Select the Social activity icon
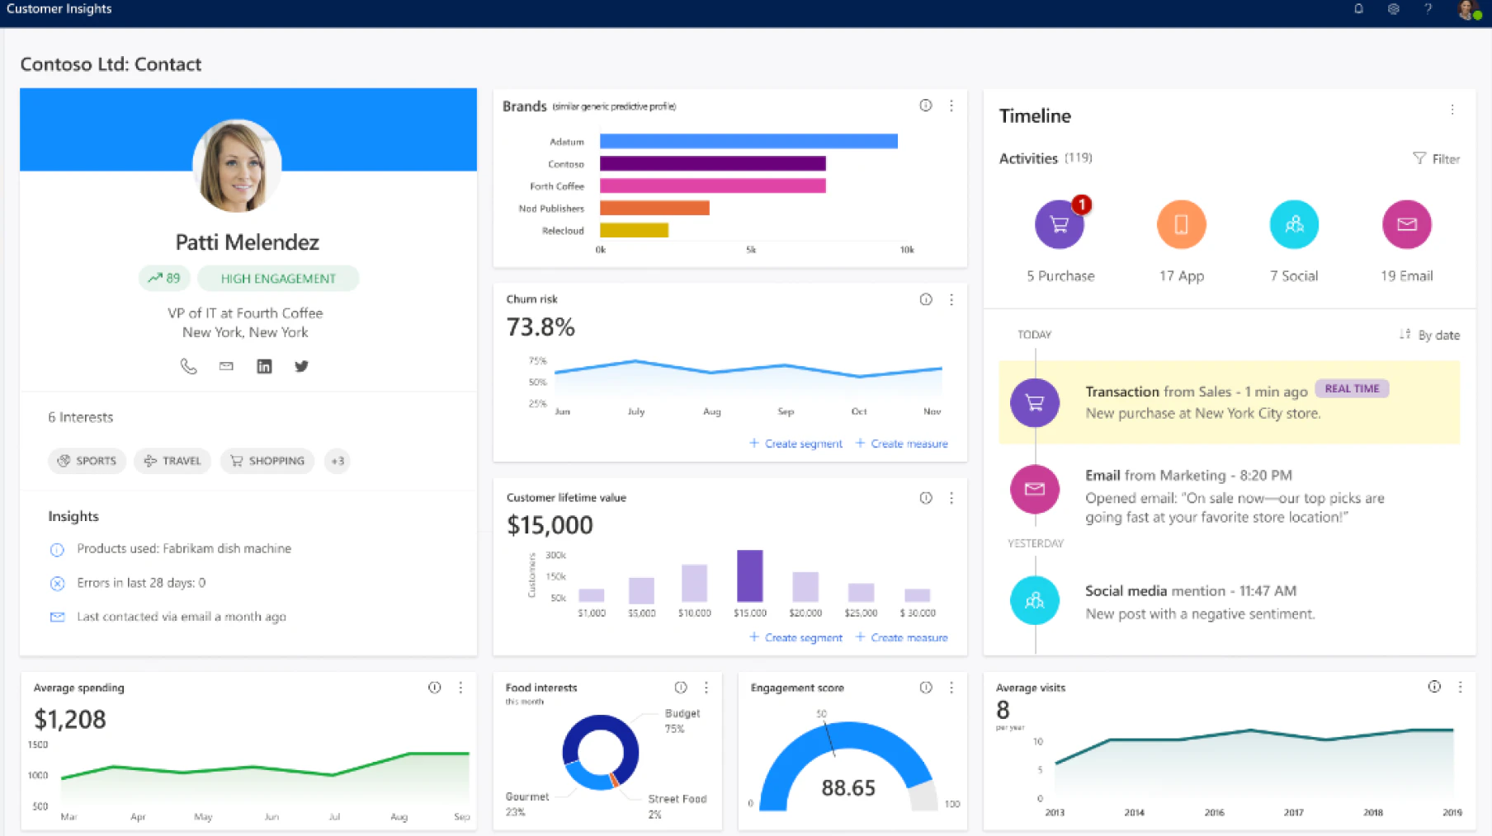 point(1294,224)
